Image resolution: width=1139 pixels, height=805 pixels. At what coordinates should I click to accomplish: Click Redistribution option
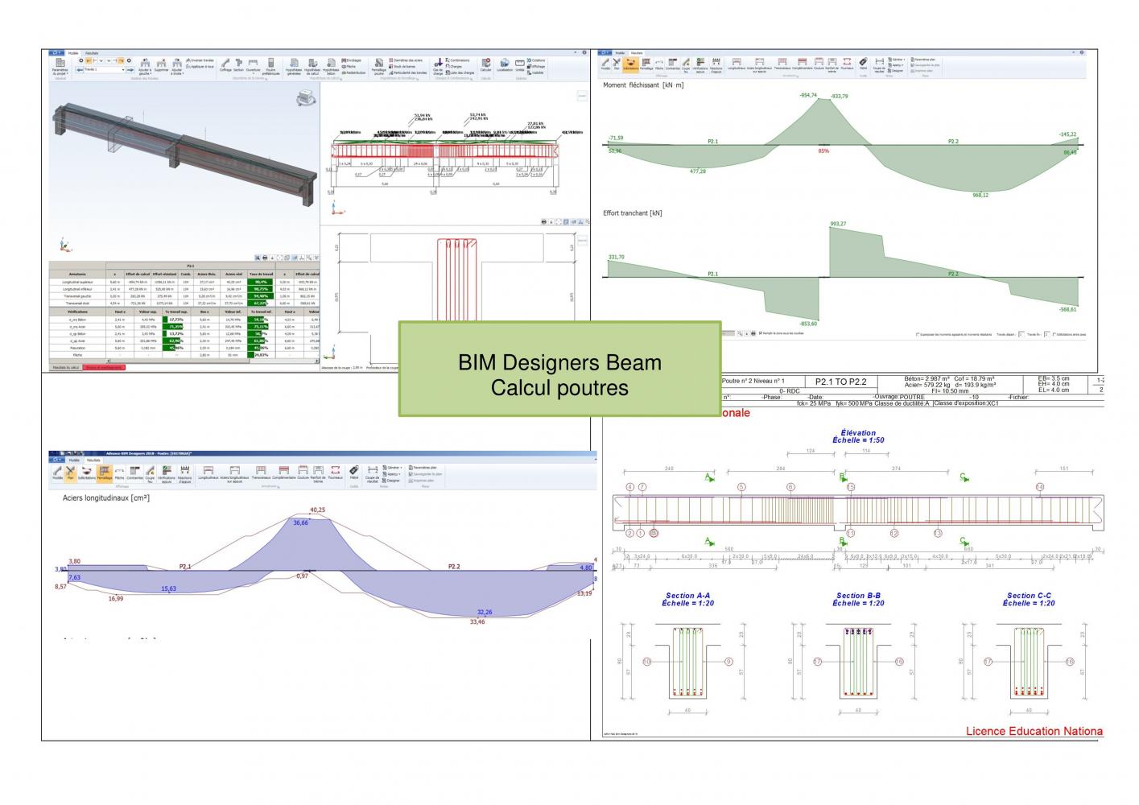tap(353, 72)
